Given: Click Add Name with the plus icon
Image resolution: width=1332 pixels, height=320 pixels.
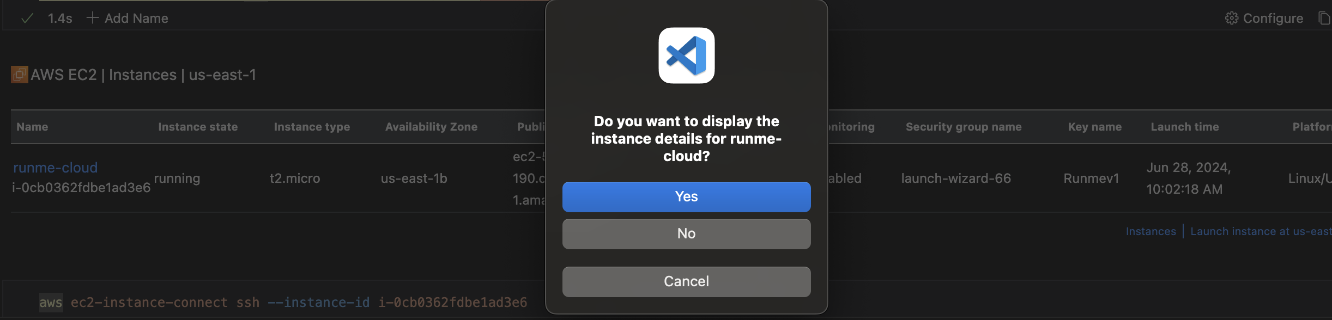Looking at the screenshot, I should (x=128, y=19).
